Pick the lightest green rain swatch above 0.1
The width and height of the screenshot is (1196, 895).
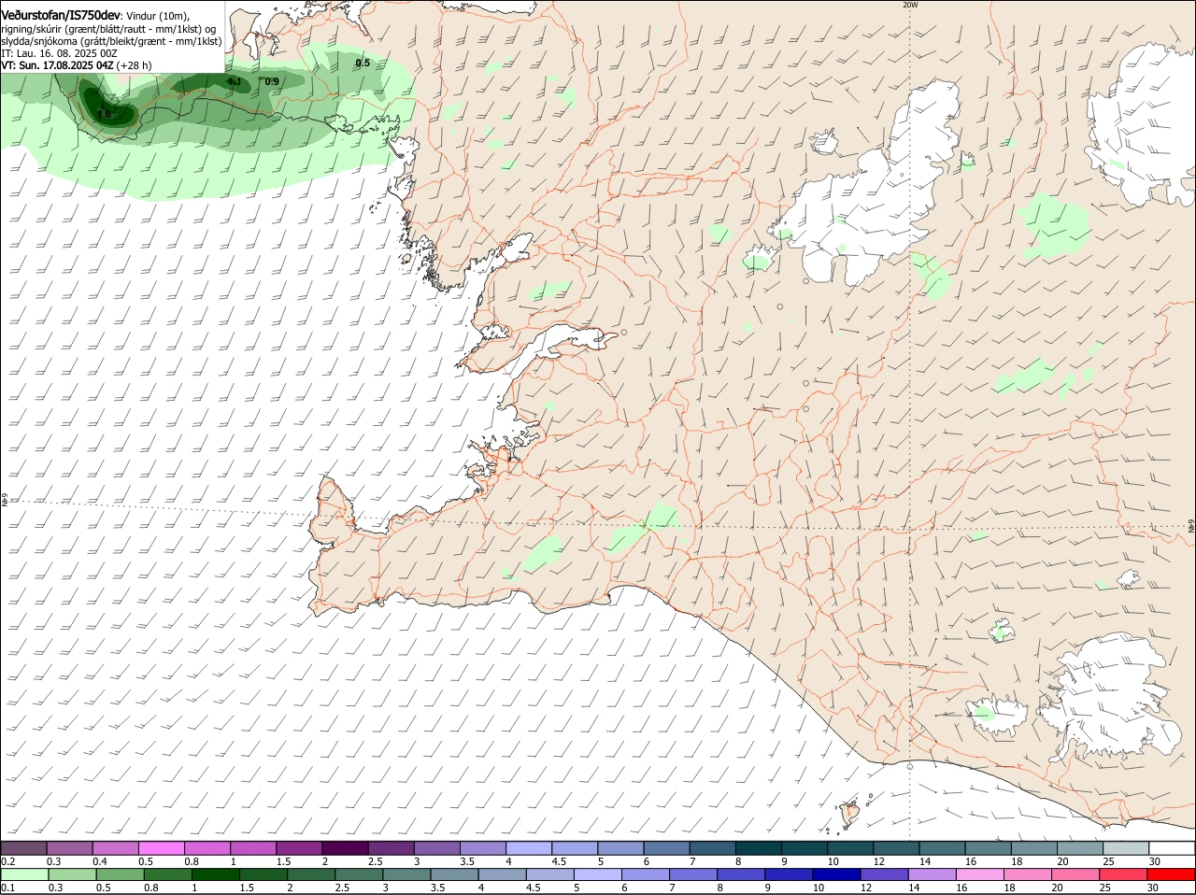(x=23, y=874)
